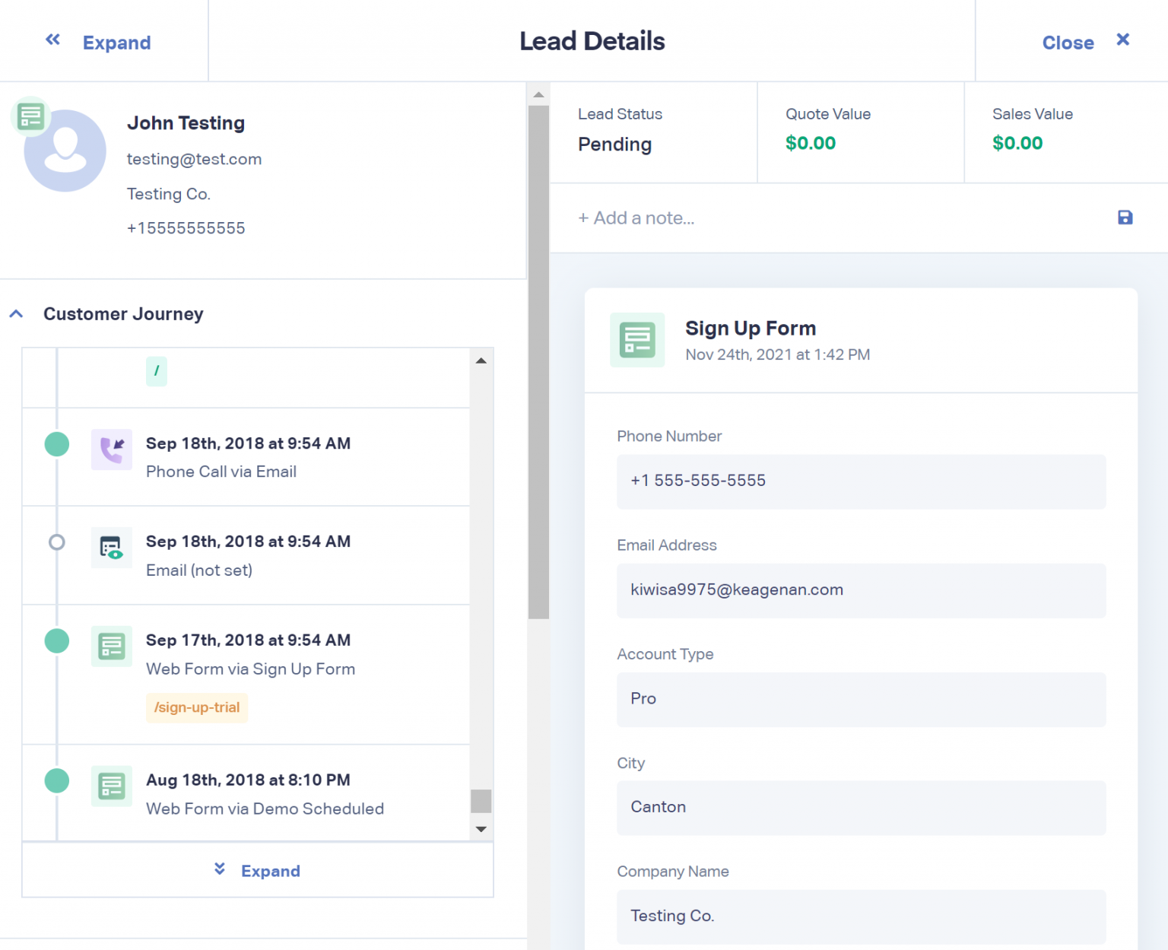Toggle the hollow circle next to the email event
The image size is (1168, 950).
56,542
